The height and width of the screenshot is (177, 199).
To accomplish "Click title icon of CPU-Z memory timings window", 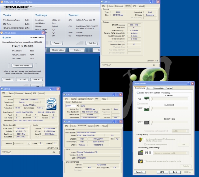I will coord(102,2).
